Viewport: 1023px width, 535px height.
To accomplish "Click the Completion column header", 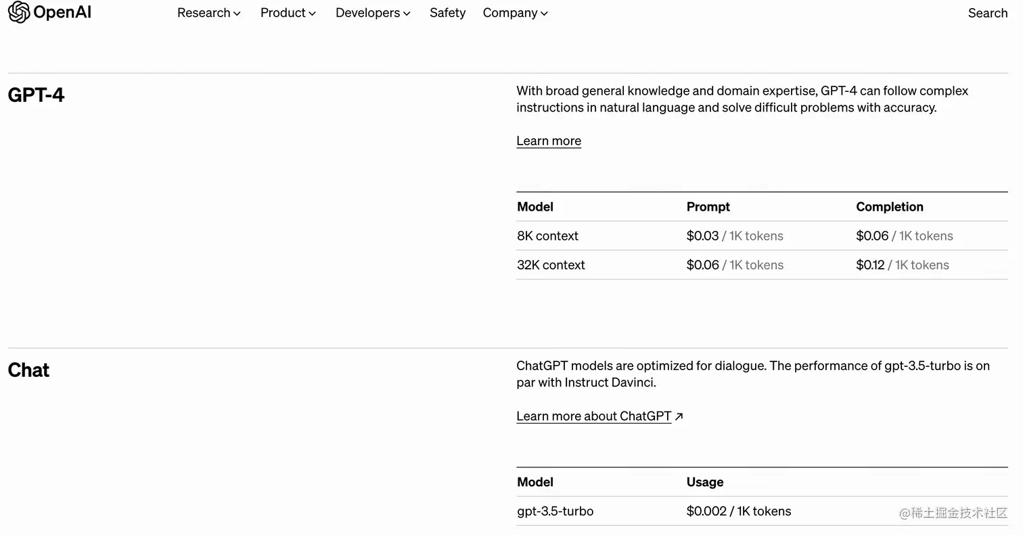I will coord(889,207).
